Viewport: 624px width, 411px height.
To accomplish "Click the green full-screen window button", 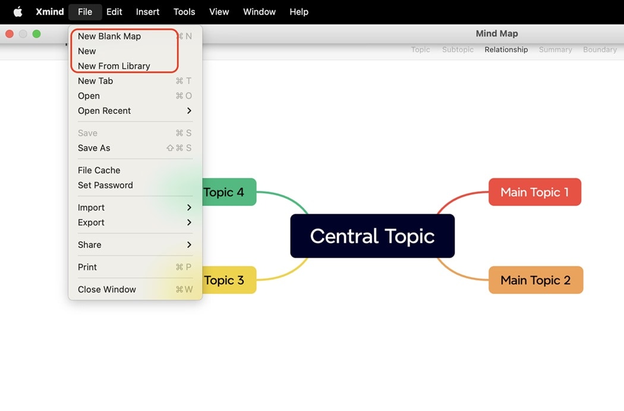I will coord(37,34).
